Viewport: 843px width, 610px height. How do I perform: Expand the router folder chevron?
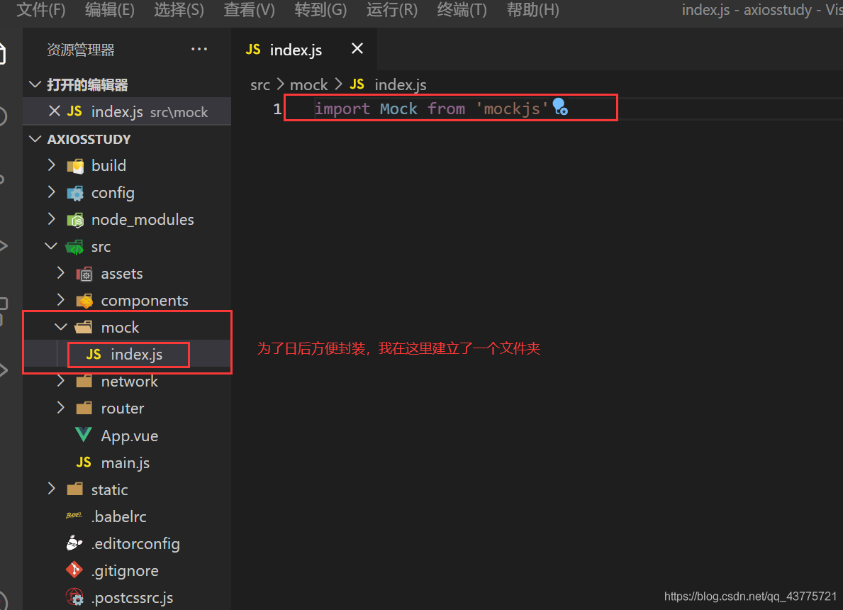(61, 408)
